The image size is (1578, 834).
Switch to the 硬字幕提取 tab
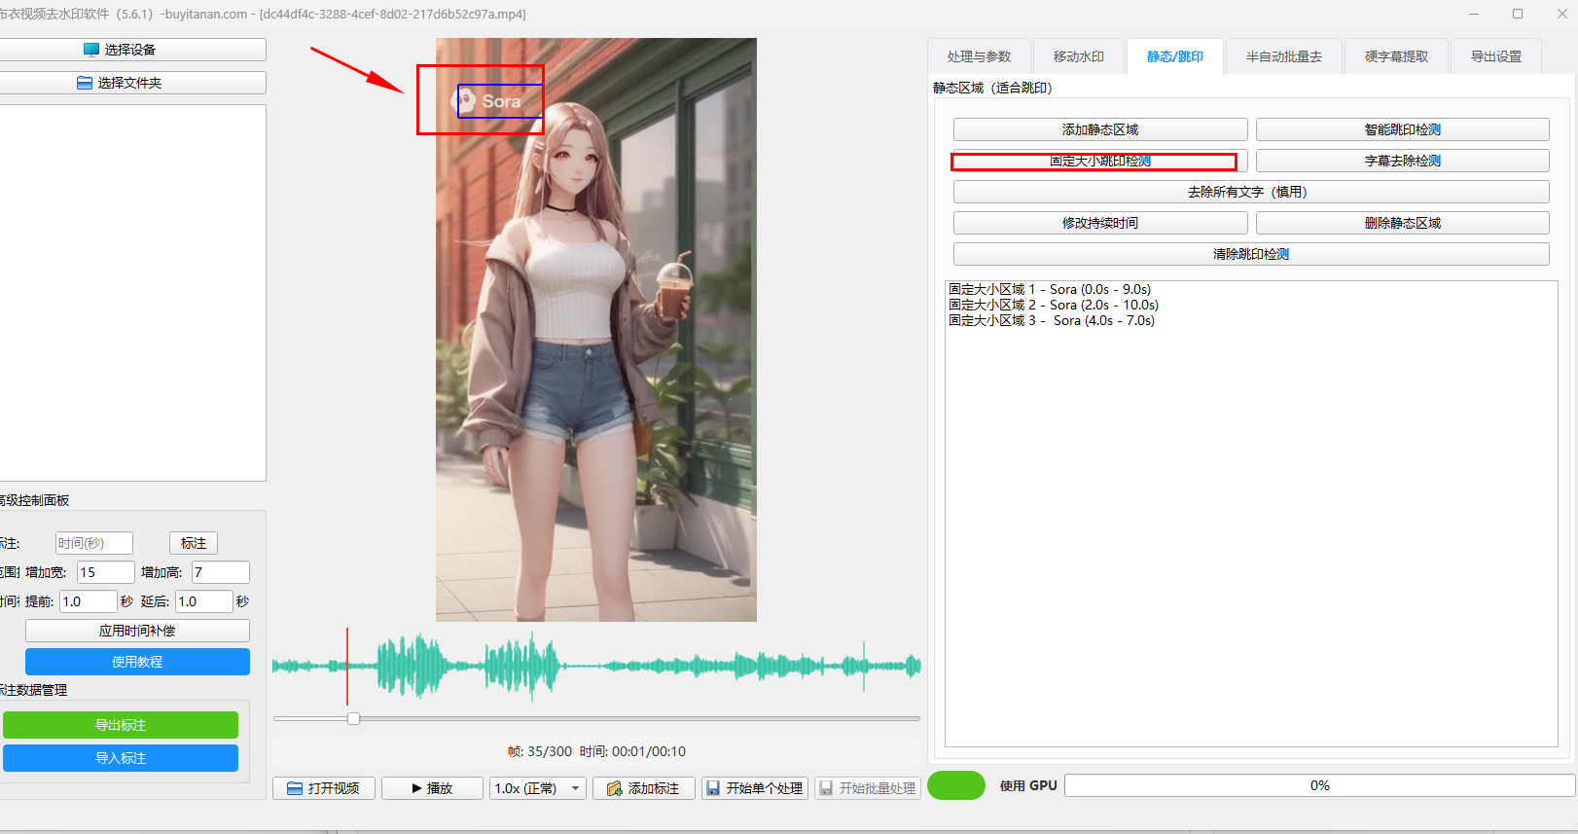[1396, 56]
